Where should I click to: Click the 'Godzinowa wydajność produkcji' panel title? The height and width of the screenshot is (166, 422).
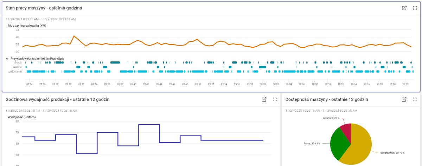[57, 99]
